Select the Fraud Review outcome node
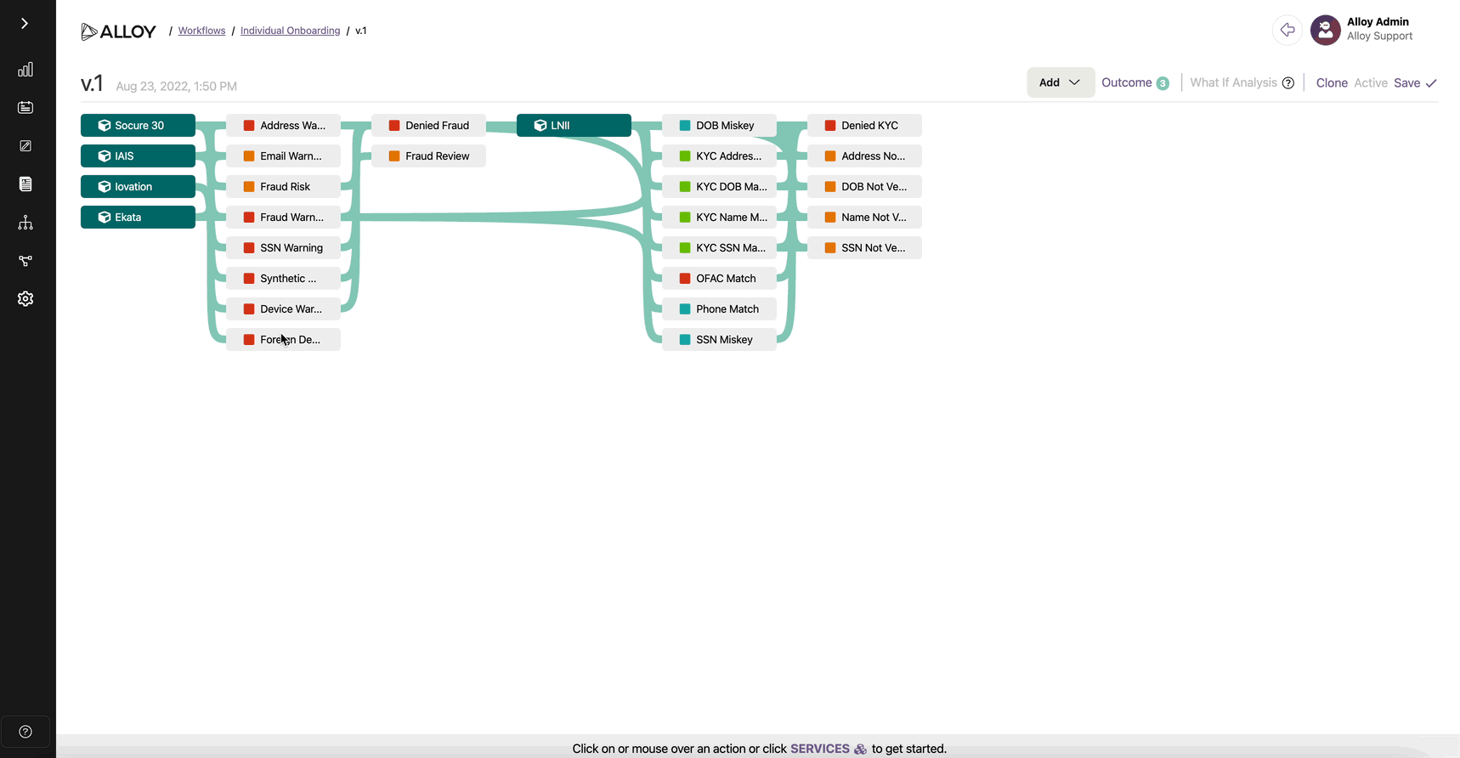 pyautogui.click(x=428, y=156)
